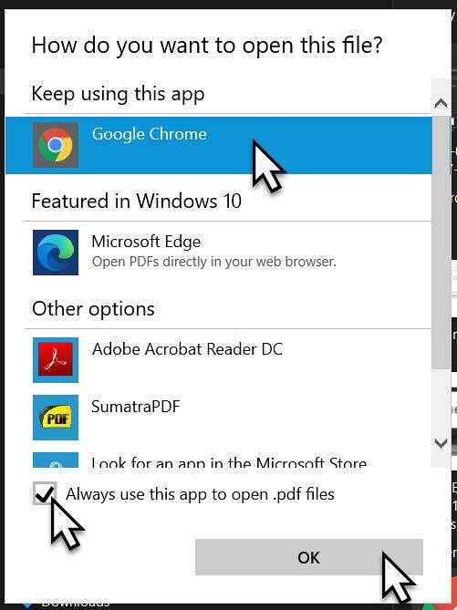Click the Google Chrome app icon
The image size is (457, 610).
[56, 145]
